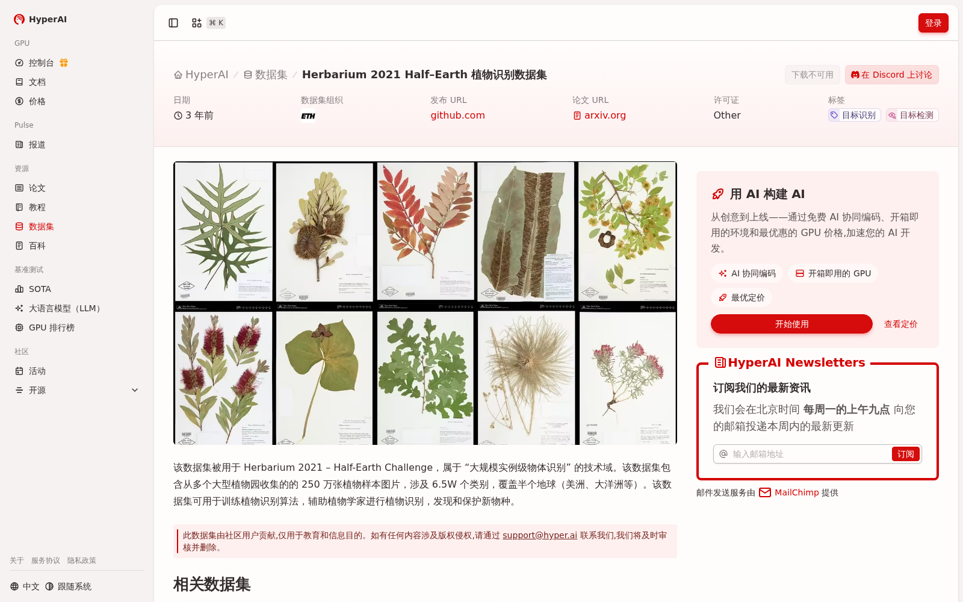The image size is (963, 602).
Task: Open 教程 tutorials in sidebar
Action: pos(77,207)
